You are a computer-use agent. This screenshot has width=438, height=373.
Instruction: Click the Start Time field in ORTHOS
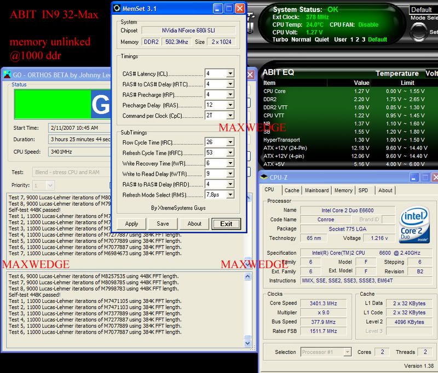point(79,128)
